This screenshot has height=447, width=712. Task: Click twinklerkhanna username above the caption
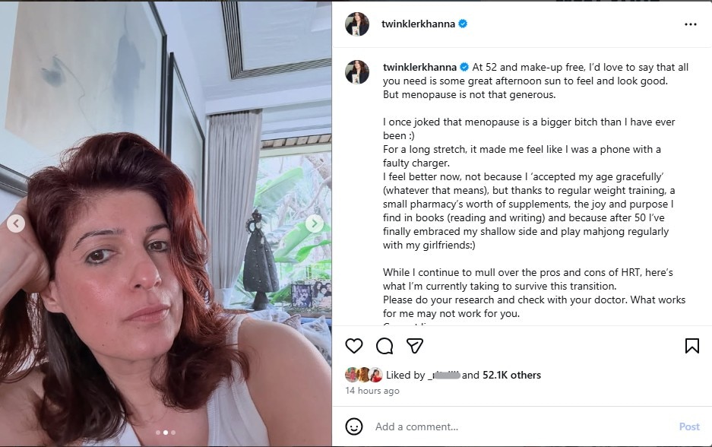click(421, 66)
